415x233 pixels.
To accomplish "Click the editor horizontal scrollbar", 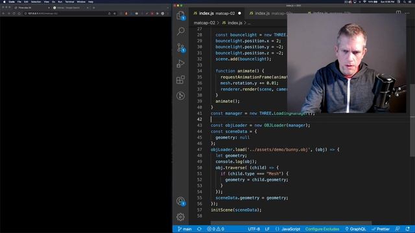I will [291, 223].
